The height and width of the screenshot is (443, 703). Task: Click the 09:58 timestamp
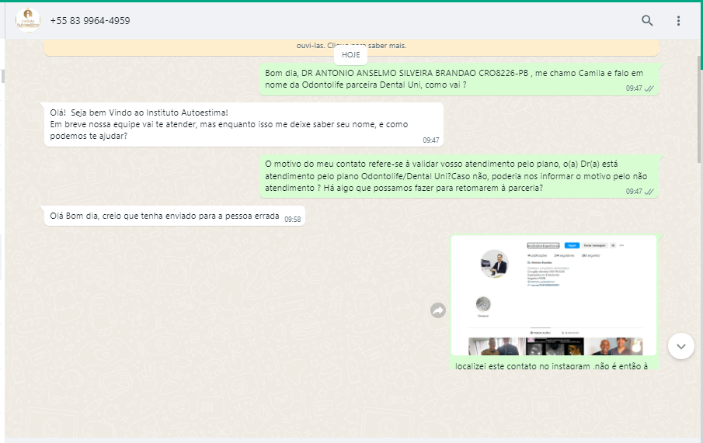pos(292,220)
